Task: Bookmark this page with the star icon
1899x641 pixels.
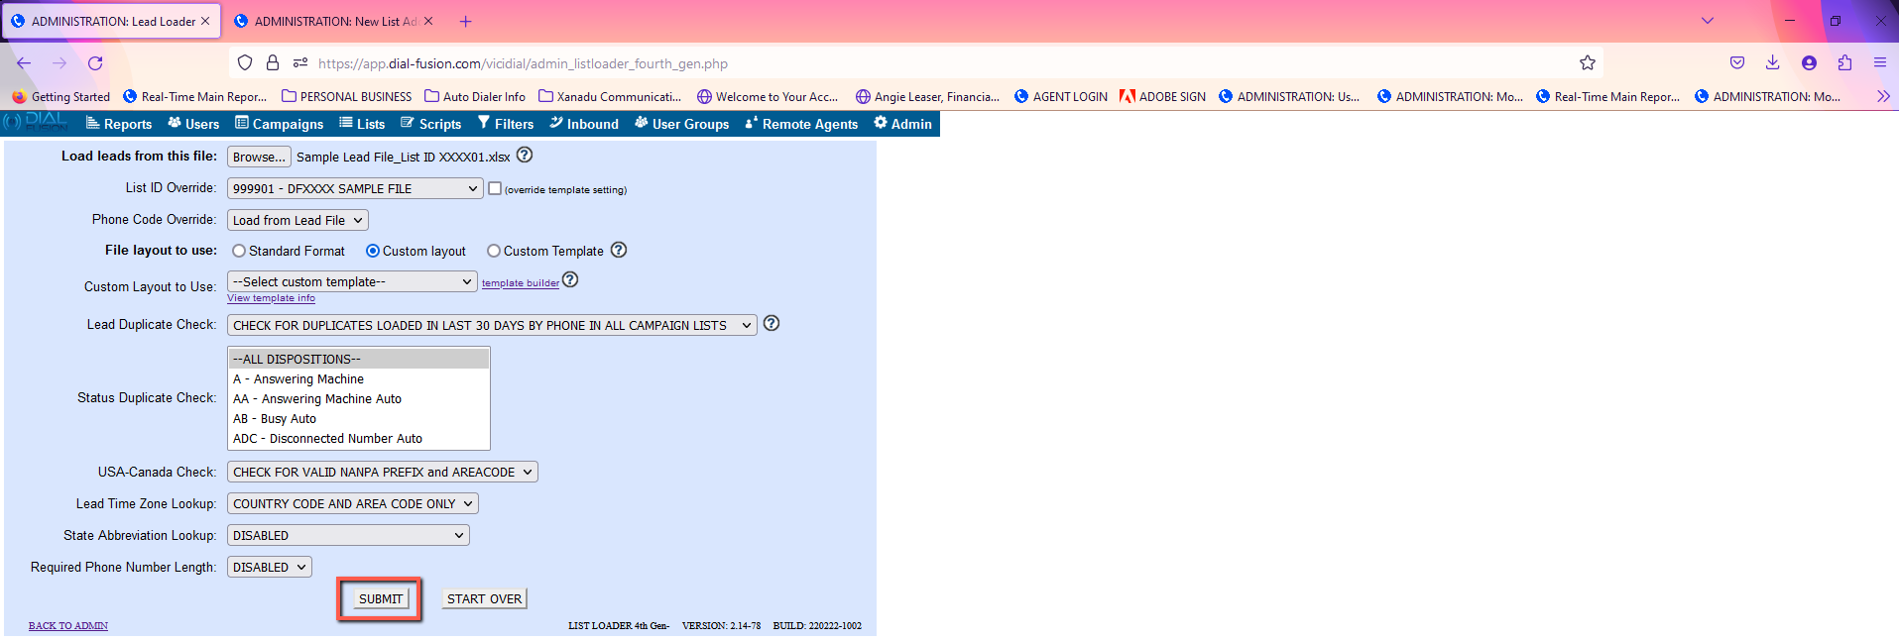Action: pyautogui.click(x=1588, y=62)
